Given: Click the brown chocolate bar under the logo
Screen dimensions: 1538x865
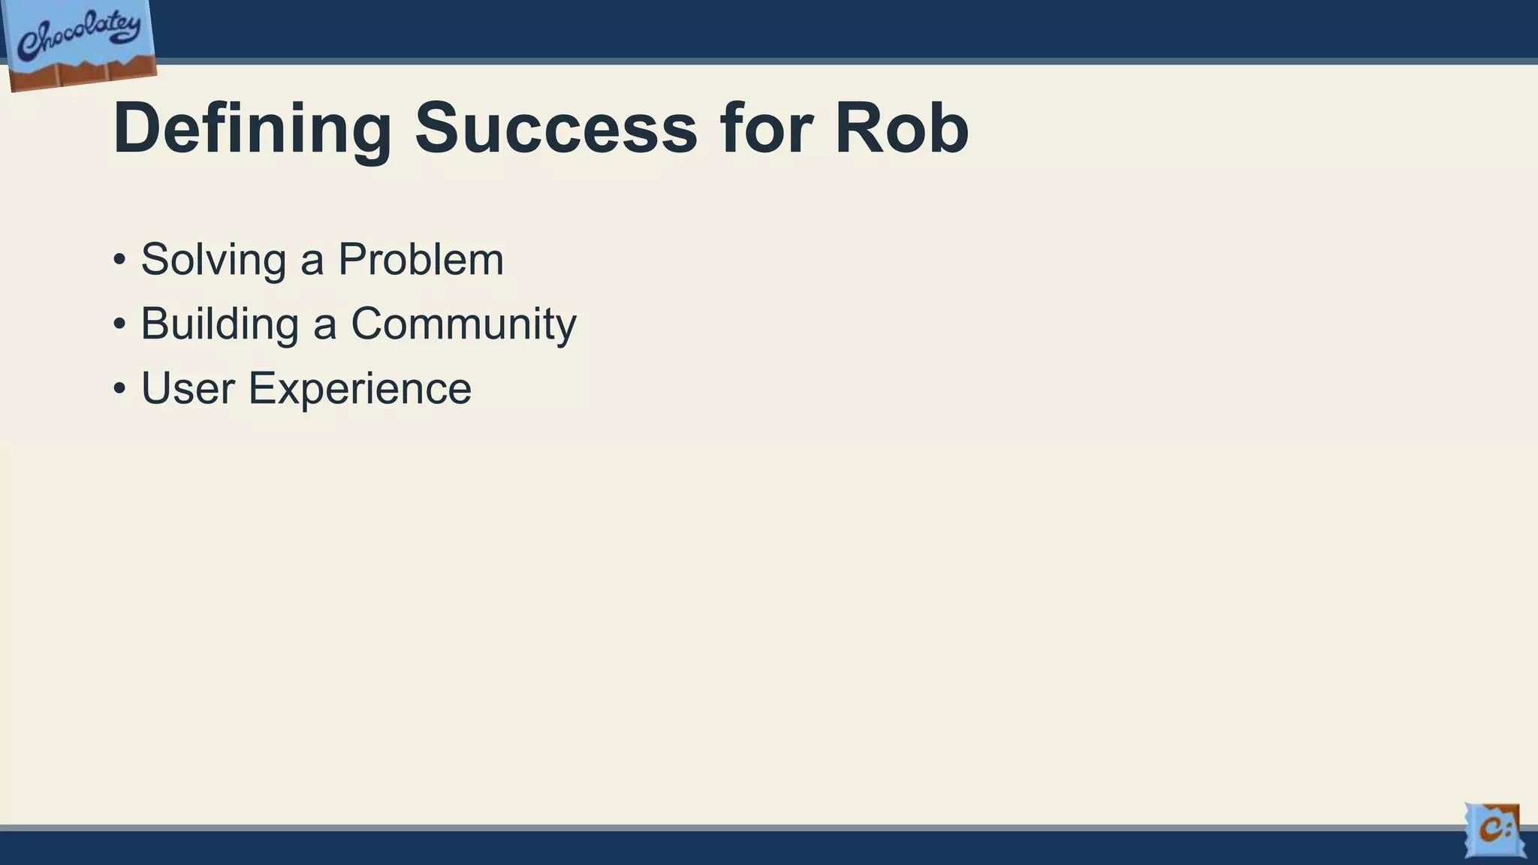Looking at the screenshot, I should [x=83, y=74].
